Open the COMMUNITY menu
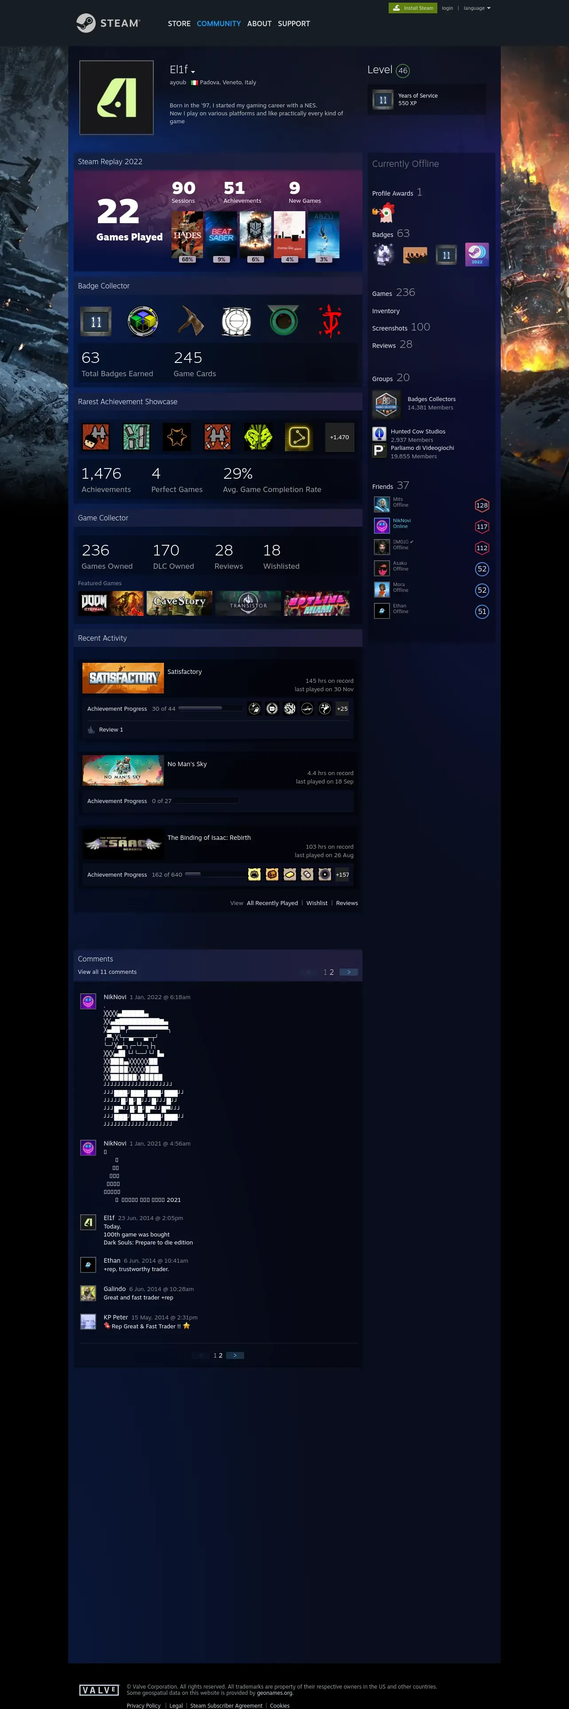 click(x=218, y=23)
